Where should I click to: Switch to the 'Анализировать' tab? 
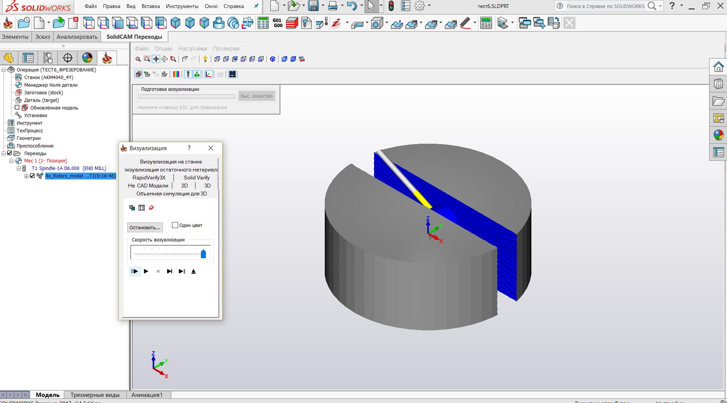pyautogui.click(x=77, y=36)
